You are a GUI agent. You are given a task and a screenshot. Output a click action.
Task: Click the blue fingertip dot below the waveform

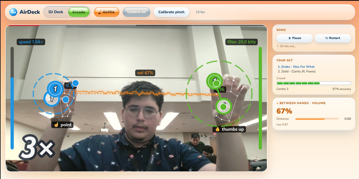click(66, 100)
